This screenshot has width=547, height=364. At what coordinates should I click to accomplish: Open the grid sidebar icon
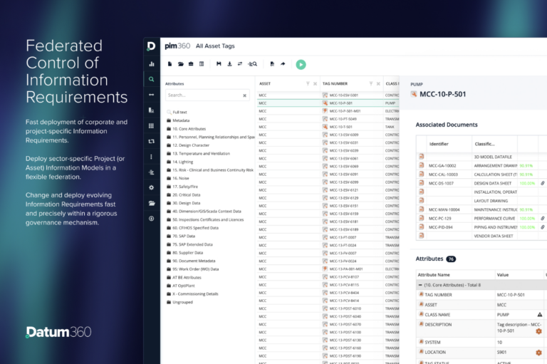(151, 125)
